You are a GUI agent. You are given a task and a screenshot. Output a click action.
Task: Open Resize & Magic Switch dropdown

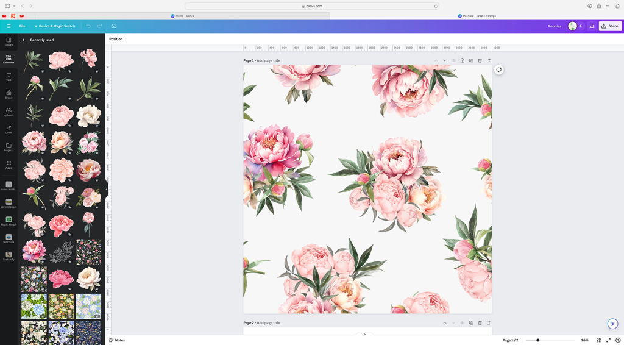click(x=55, y=26)
